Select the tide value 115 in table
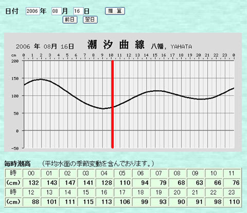247x213 pixels. [x=86, y=202]
